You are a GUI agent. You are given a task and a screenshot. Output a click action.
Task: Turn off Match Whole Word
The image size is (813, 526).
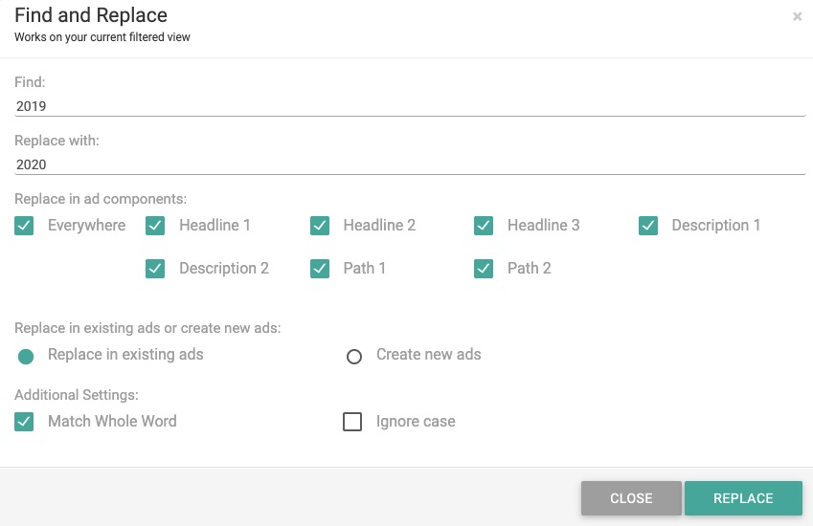pos(24,422)
